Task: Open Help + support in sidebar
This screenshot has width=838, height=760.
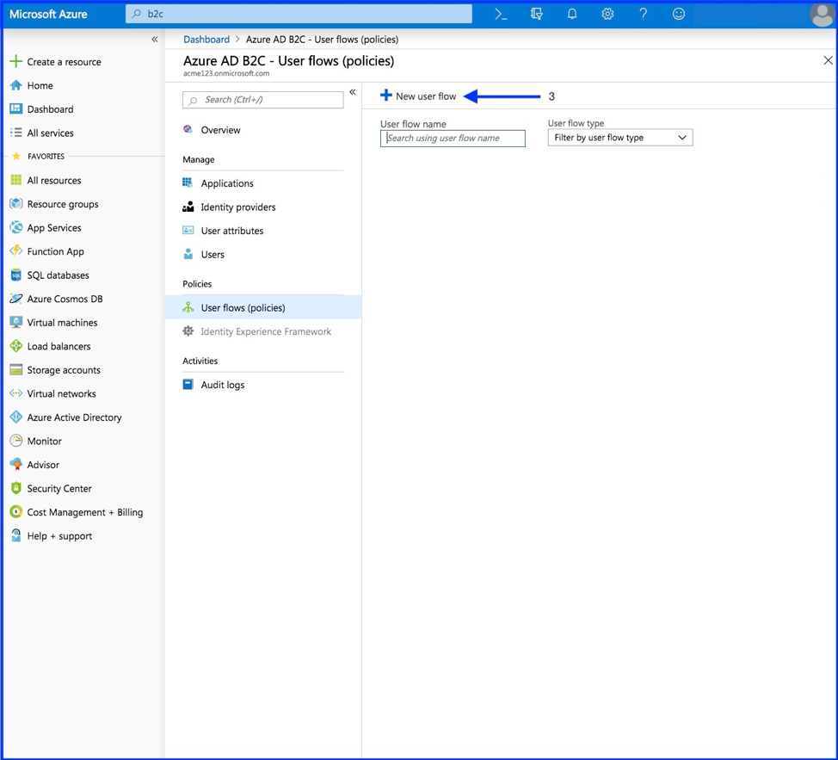Action: click(59, 535)
